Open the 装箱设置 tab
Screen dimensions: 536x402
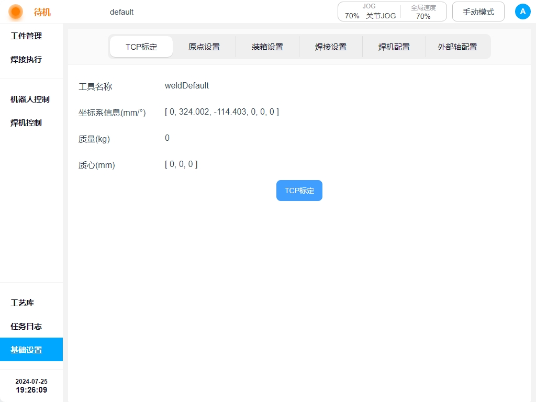(x=267, y=47)
